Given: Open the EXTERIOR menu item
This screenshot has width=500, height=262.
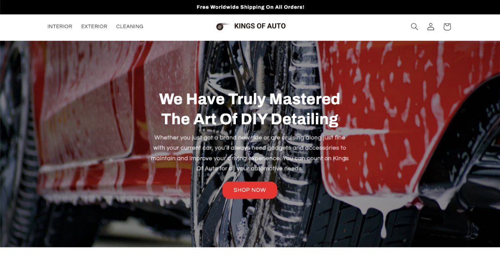Looking at the screenshot, I should 94,26.
